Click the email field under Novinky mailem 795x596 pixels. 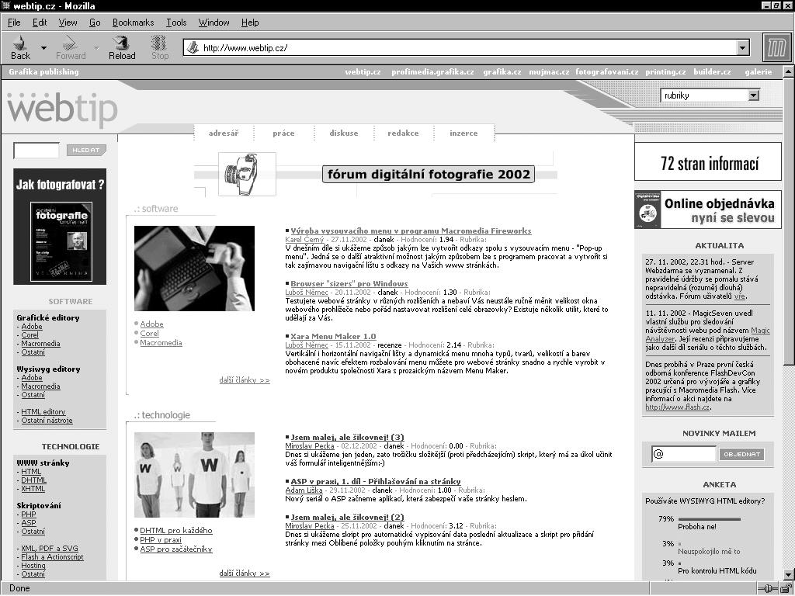pos(684,454)
